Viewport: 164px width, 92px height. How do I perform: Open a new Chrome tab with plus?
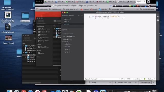pyautogui.click(x=148, y=2)
